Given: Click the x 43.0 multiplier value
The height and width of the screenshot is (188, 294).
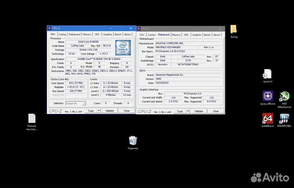Looking at the screenshot, I should (76, 87).
